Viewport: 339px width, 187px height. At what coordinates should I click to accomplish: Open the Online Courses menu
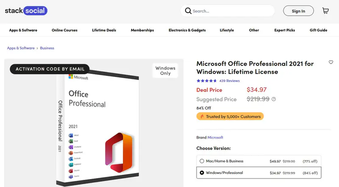64,30
